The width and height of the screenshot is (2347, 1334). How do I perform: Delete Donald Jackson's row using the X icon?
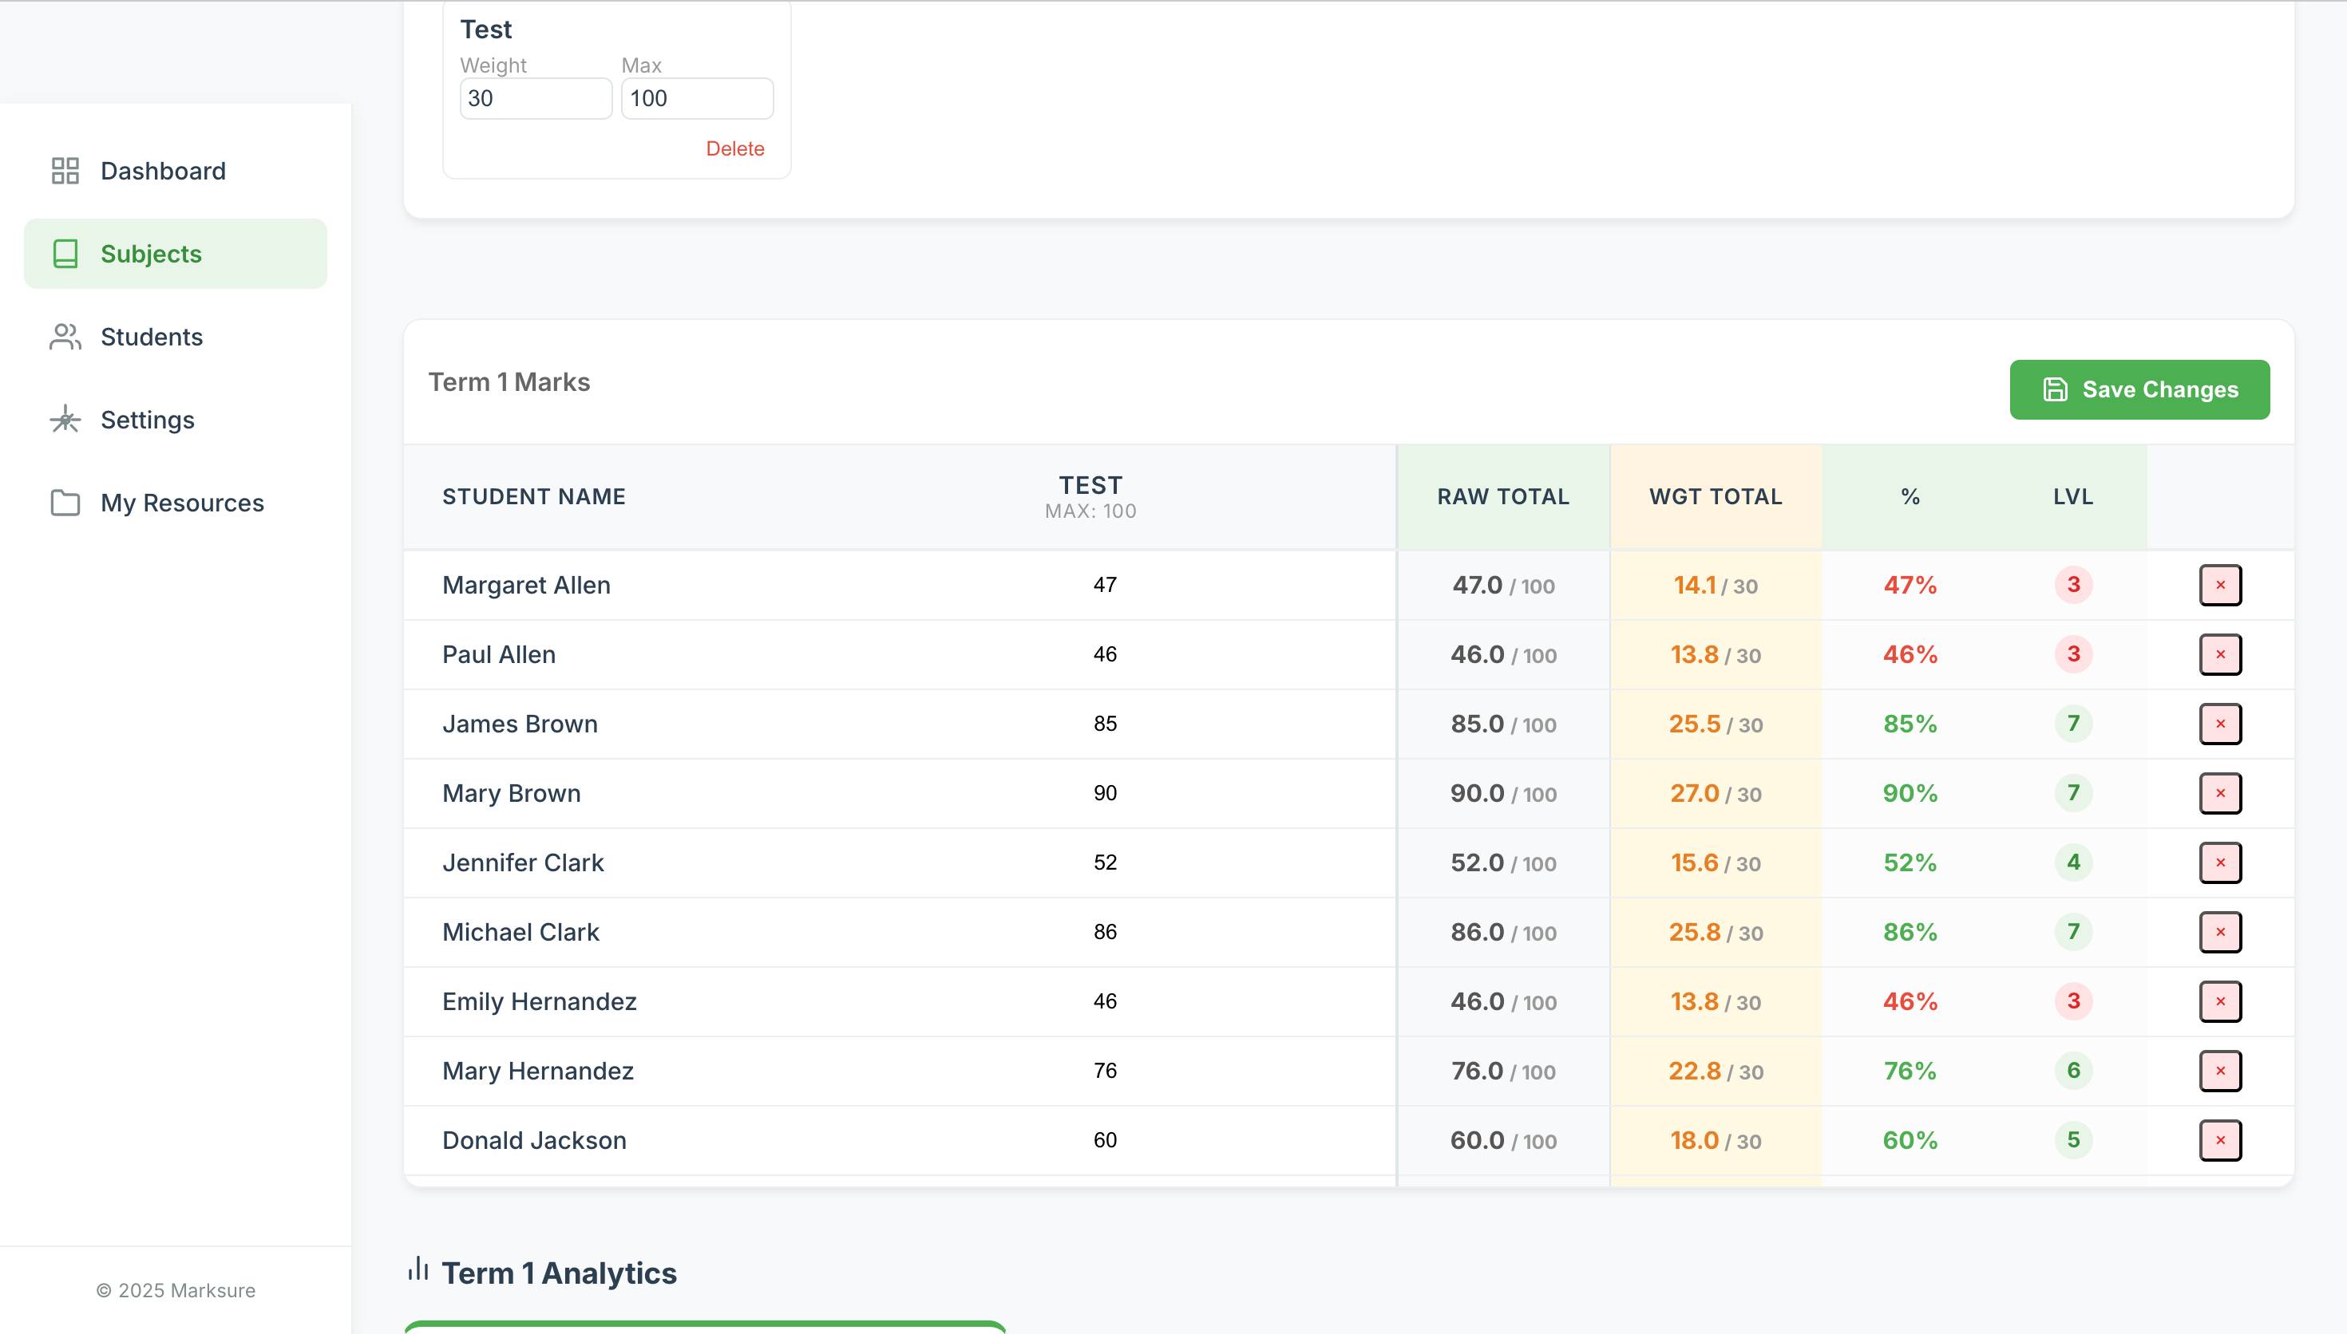pos(2219,1140)
